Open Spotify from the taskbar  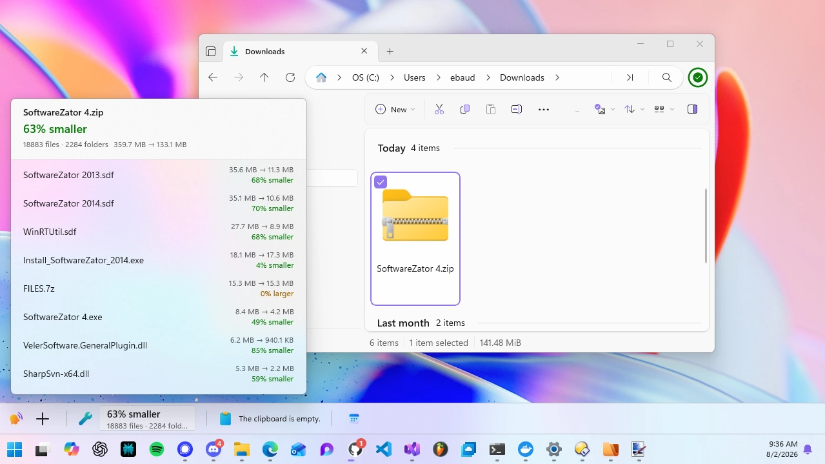coord(157,449)
